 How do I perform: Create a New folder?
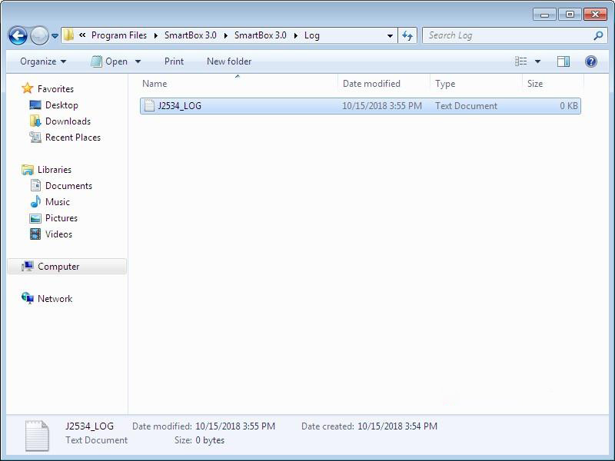[229, 61]
